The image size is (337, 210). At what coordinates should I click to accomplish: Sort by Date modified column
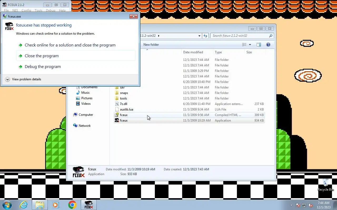[193, 52]
